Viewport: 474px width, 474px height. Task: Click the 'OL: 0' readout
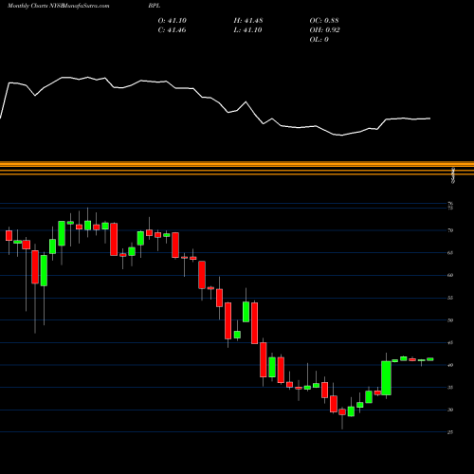pyautogui.click(x=319, y=40)
